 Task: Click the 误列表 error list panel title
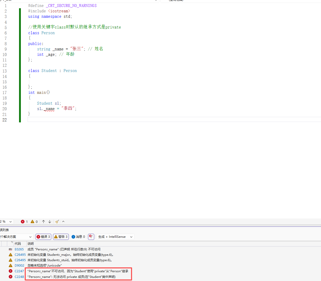[4, 230]
